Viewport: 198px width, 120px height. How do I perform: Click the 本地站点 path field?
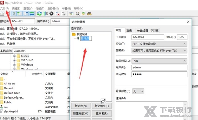[41, 51]
